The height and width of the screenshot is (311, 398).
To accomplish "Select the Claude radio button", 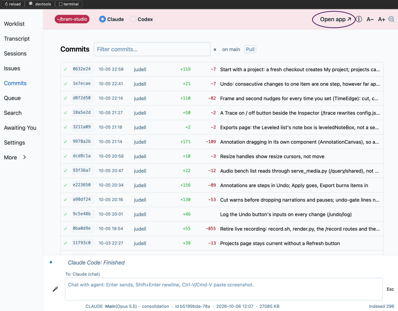I will [x=102, y=19].
